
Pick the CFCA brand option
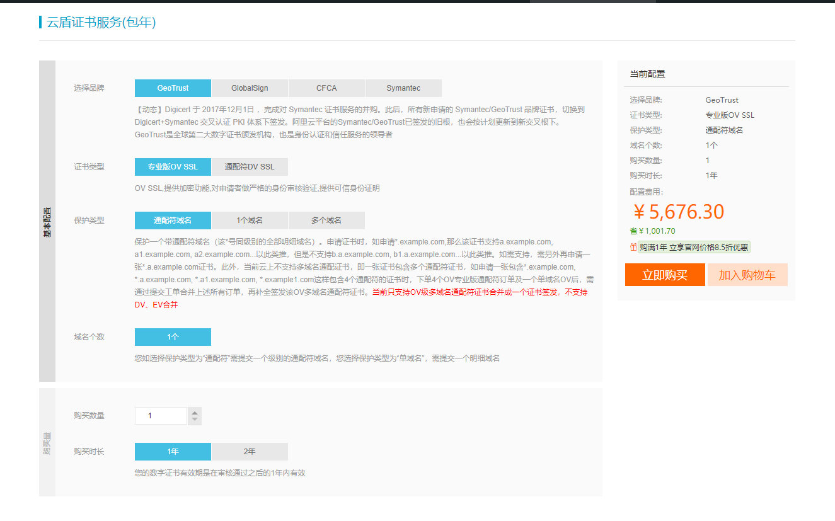click(x=326, y=88)
